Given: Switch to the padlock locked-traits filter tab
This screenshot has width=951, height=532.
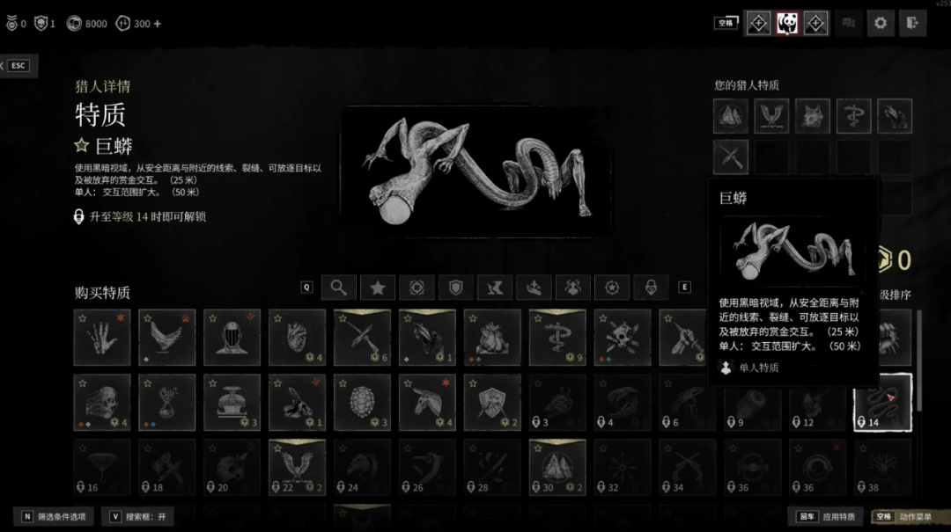Looking at the screenshot, I should [651, 288].
